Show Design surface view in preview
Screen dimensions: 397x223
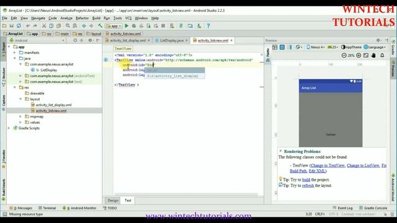[275, 47]
